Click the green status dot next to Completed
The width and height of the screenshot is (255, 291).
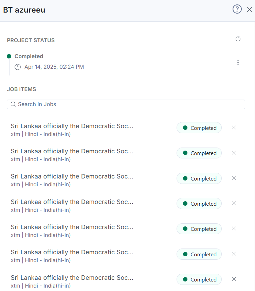click(x=10, y=56)
